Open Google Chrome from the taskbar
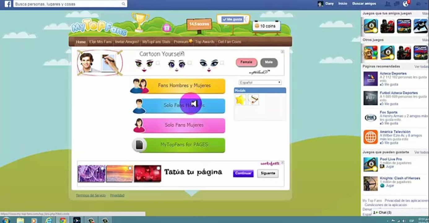 63,220
